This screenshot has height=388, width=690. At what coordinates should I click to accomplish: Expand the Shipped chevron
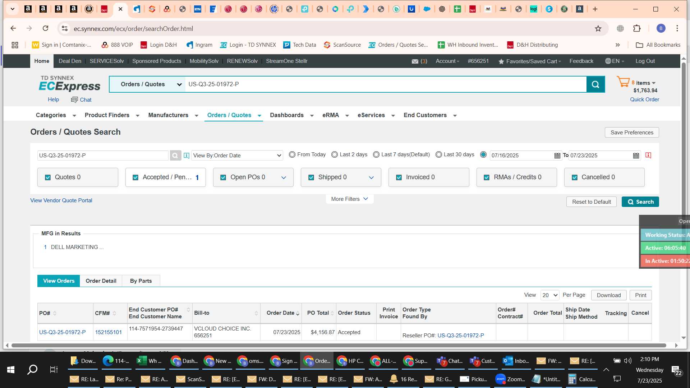(371, 177)
